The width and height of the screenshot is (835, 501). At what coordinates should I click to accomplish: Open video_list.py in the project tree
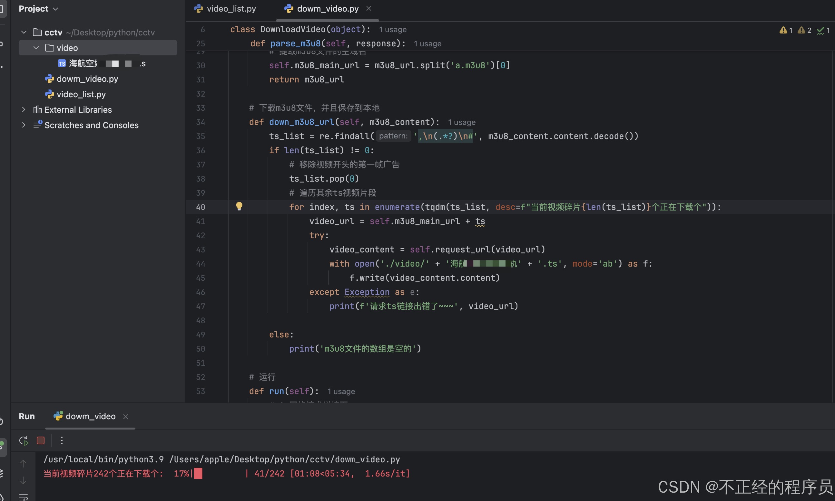pyautogui.click(x=81, y=95)
